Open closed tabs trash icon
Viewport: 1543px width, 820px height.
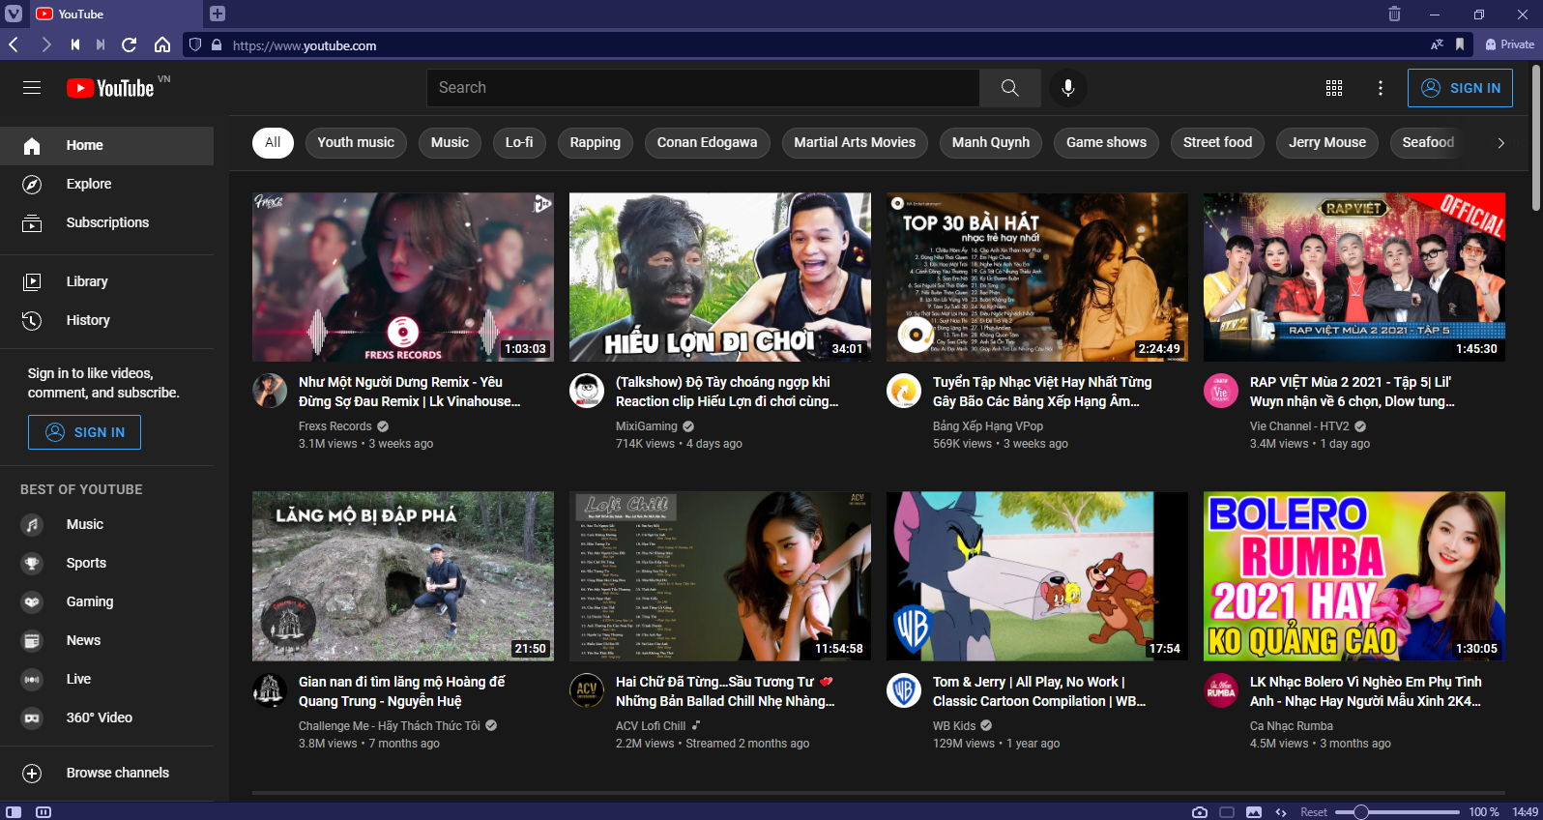click(1394, 14)
